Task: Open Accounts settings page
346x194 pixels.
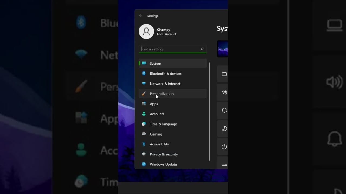Action: point(173,114)
